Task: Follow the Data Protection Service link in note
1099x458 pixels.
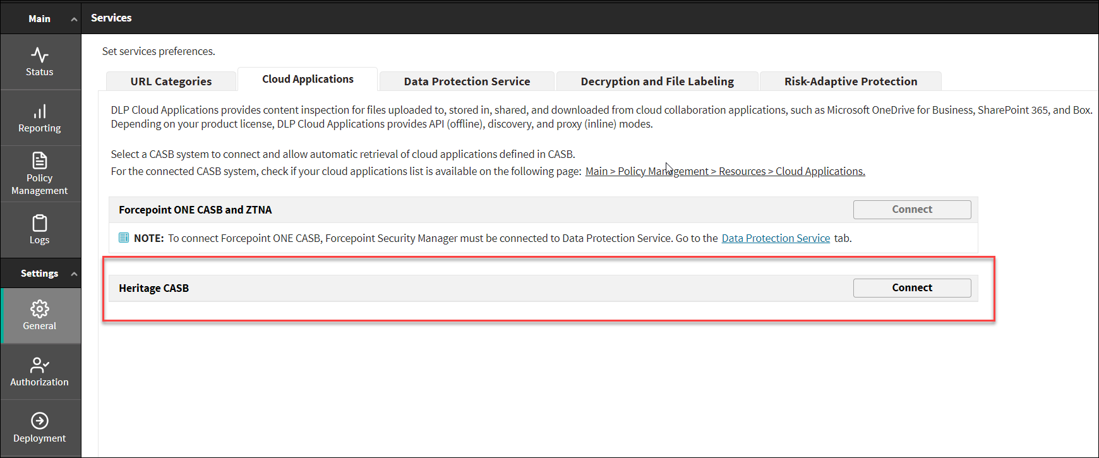Action: tap(775, 238)
